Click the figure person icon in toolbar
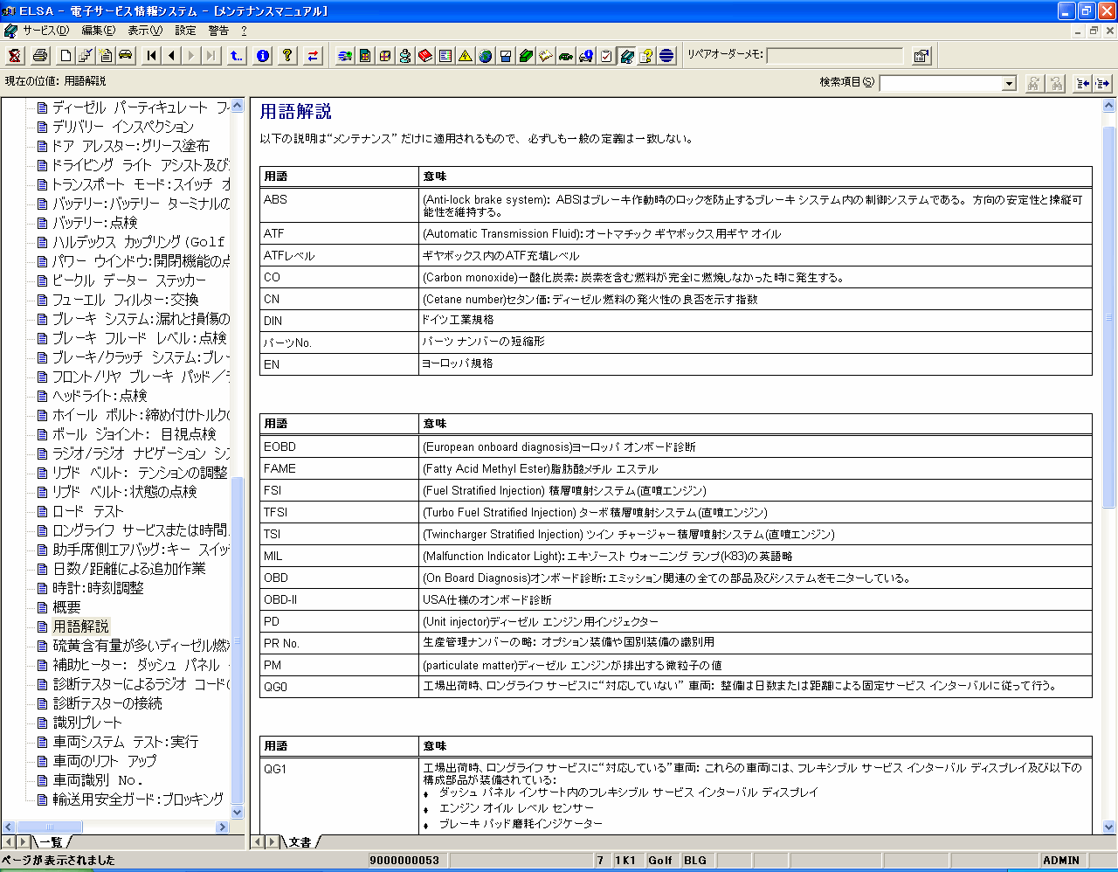 coord(405,56)
